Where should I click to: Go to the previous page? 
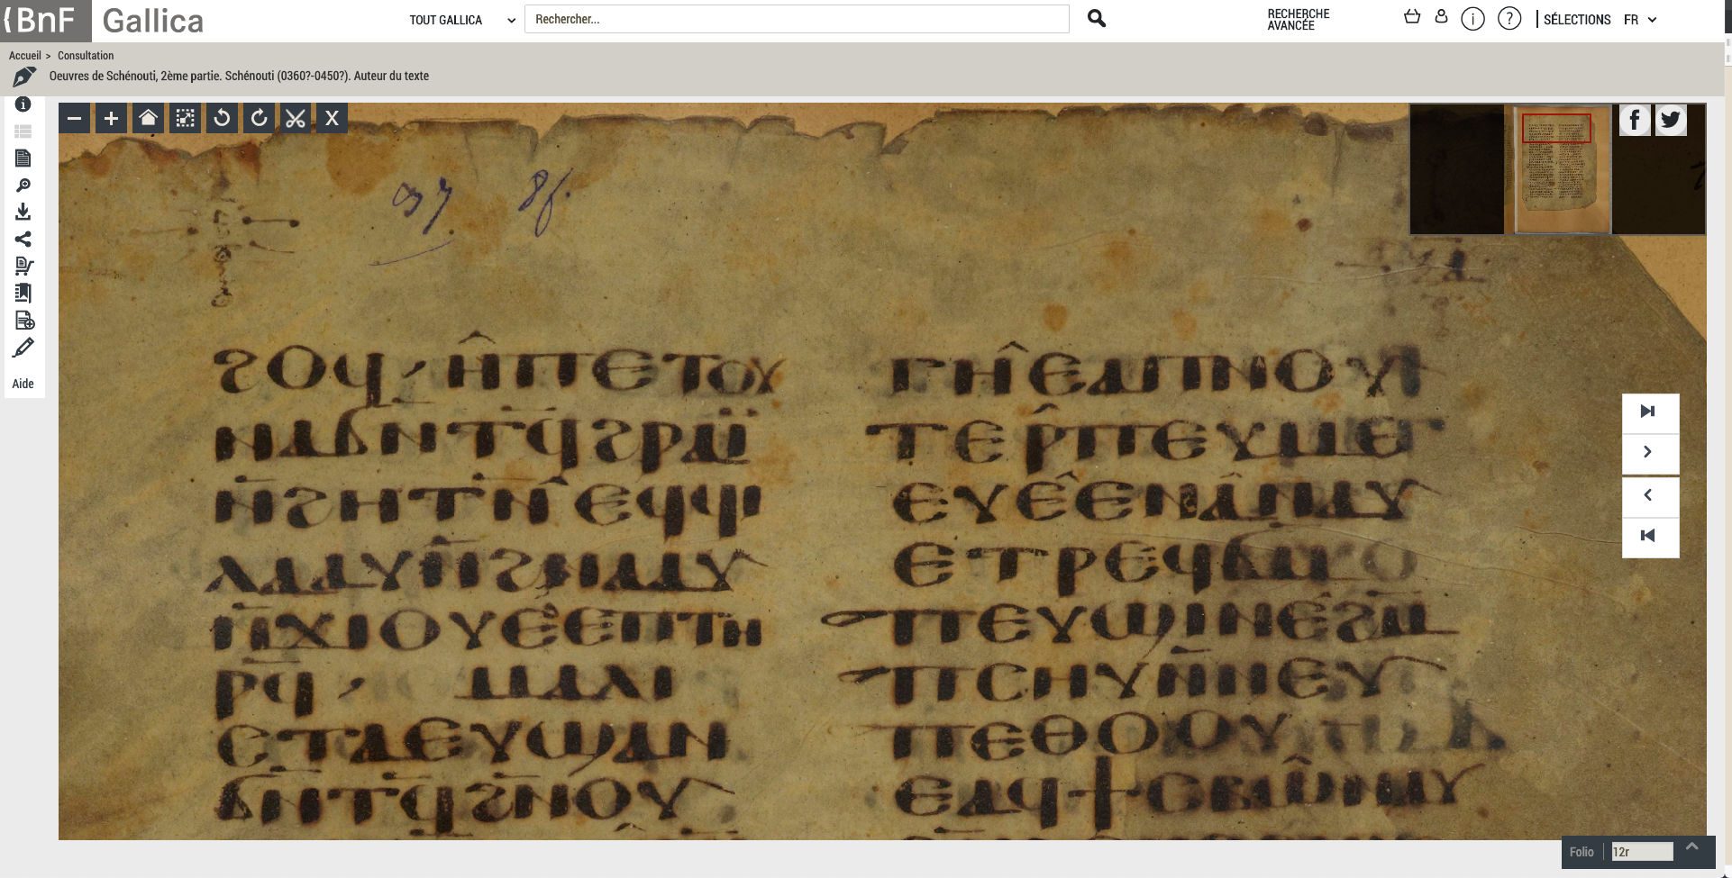(1650, 495)
